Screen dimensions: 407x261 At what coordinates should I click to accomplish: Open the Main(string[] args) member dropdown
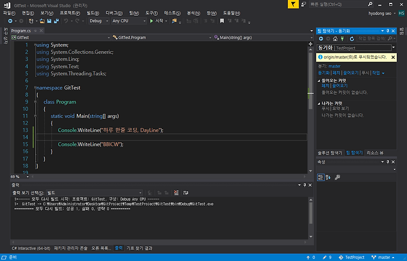[263, 38]
